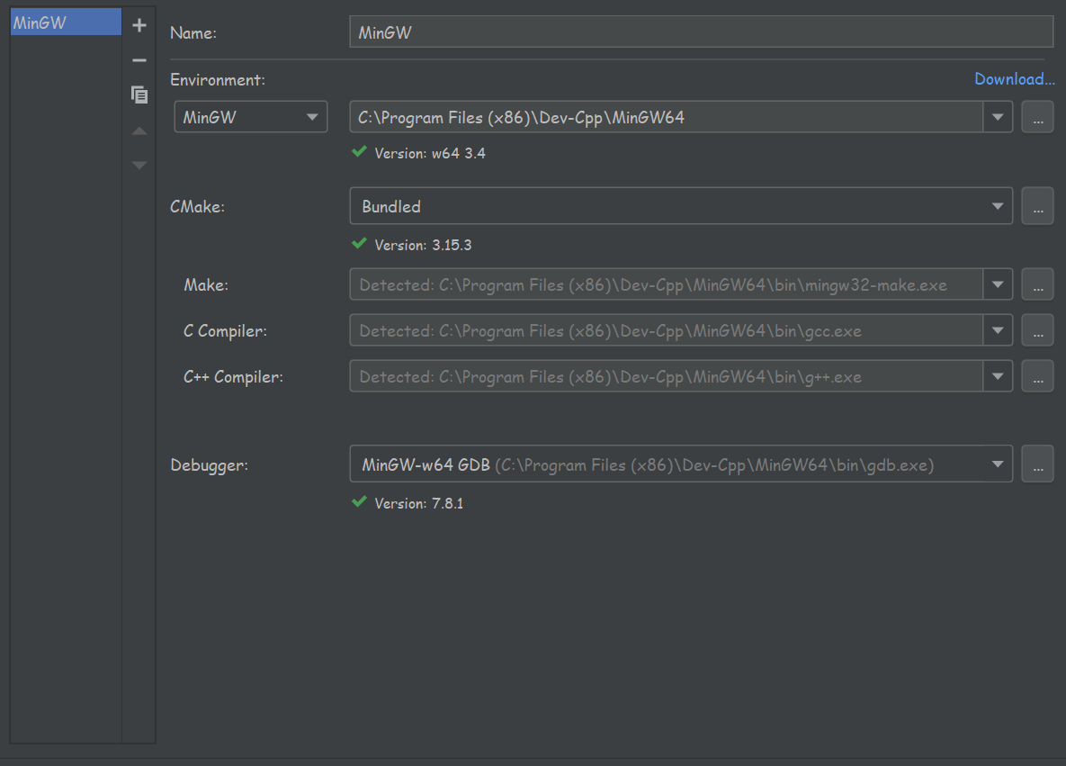The width and height of the screenshot is (1066, 766).
Task: Open the CMake Bundled dropdown
Action: (x=681, y=206)
